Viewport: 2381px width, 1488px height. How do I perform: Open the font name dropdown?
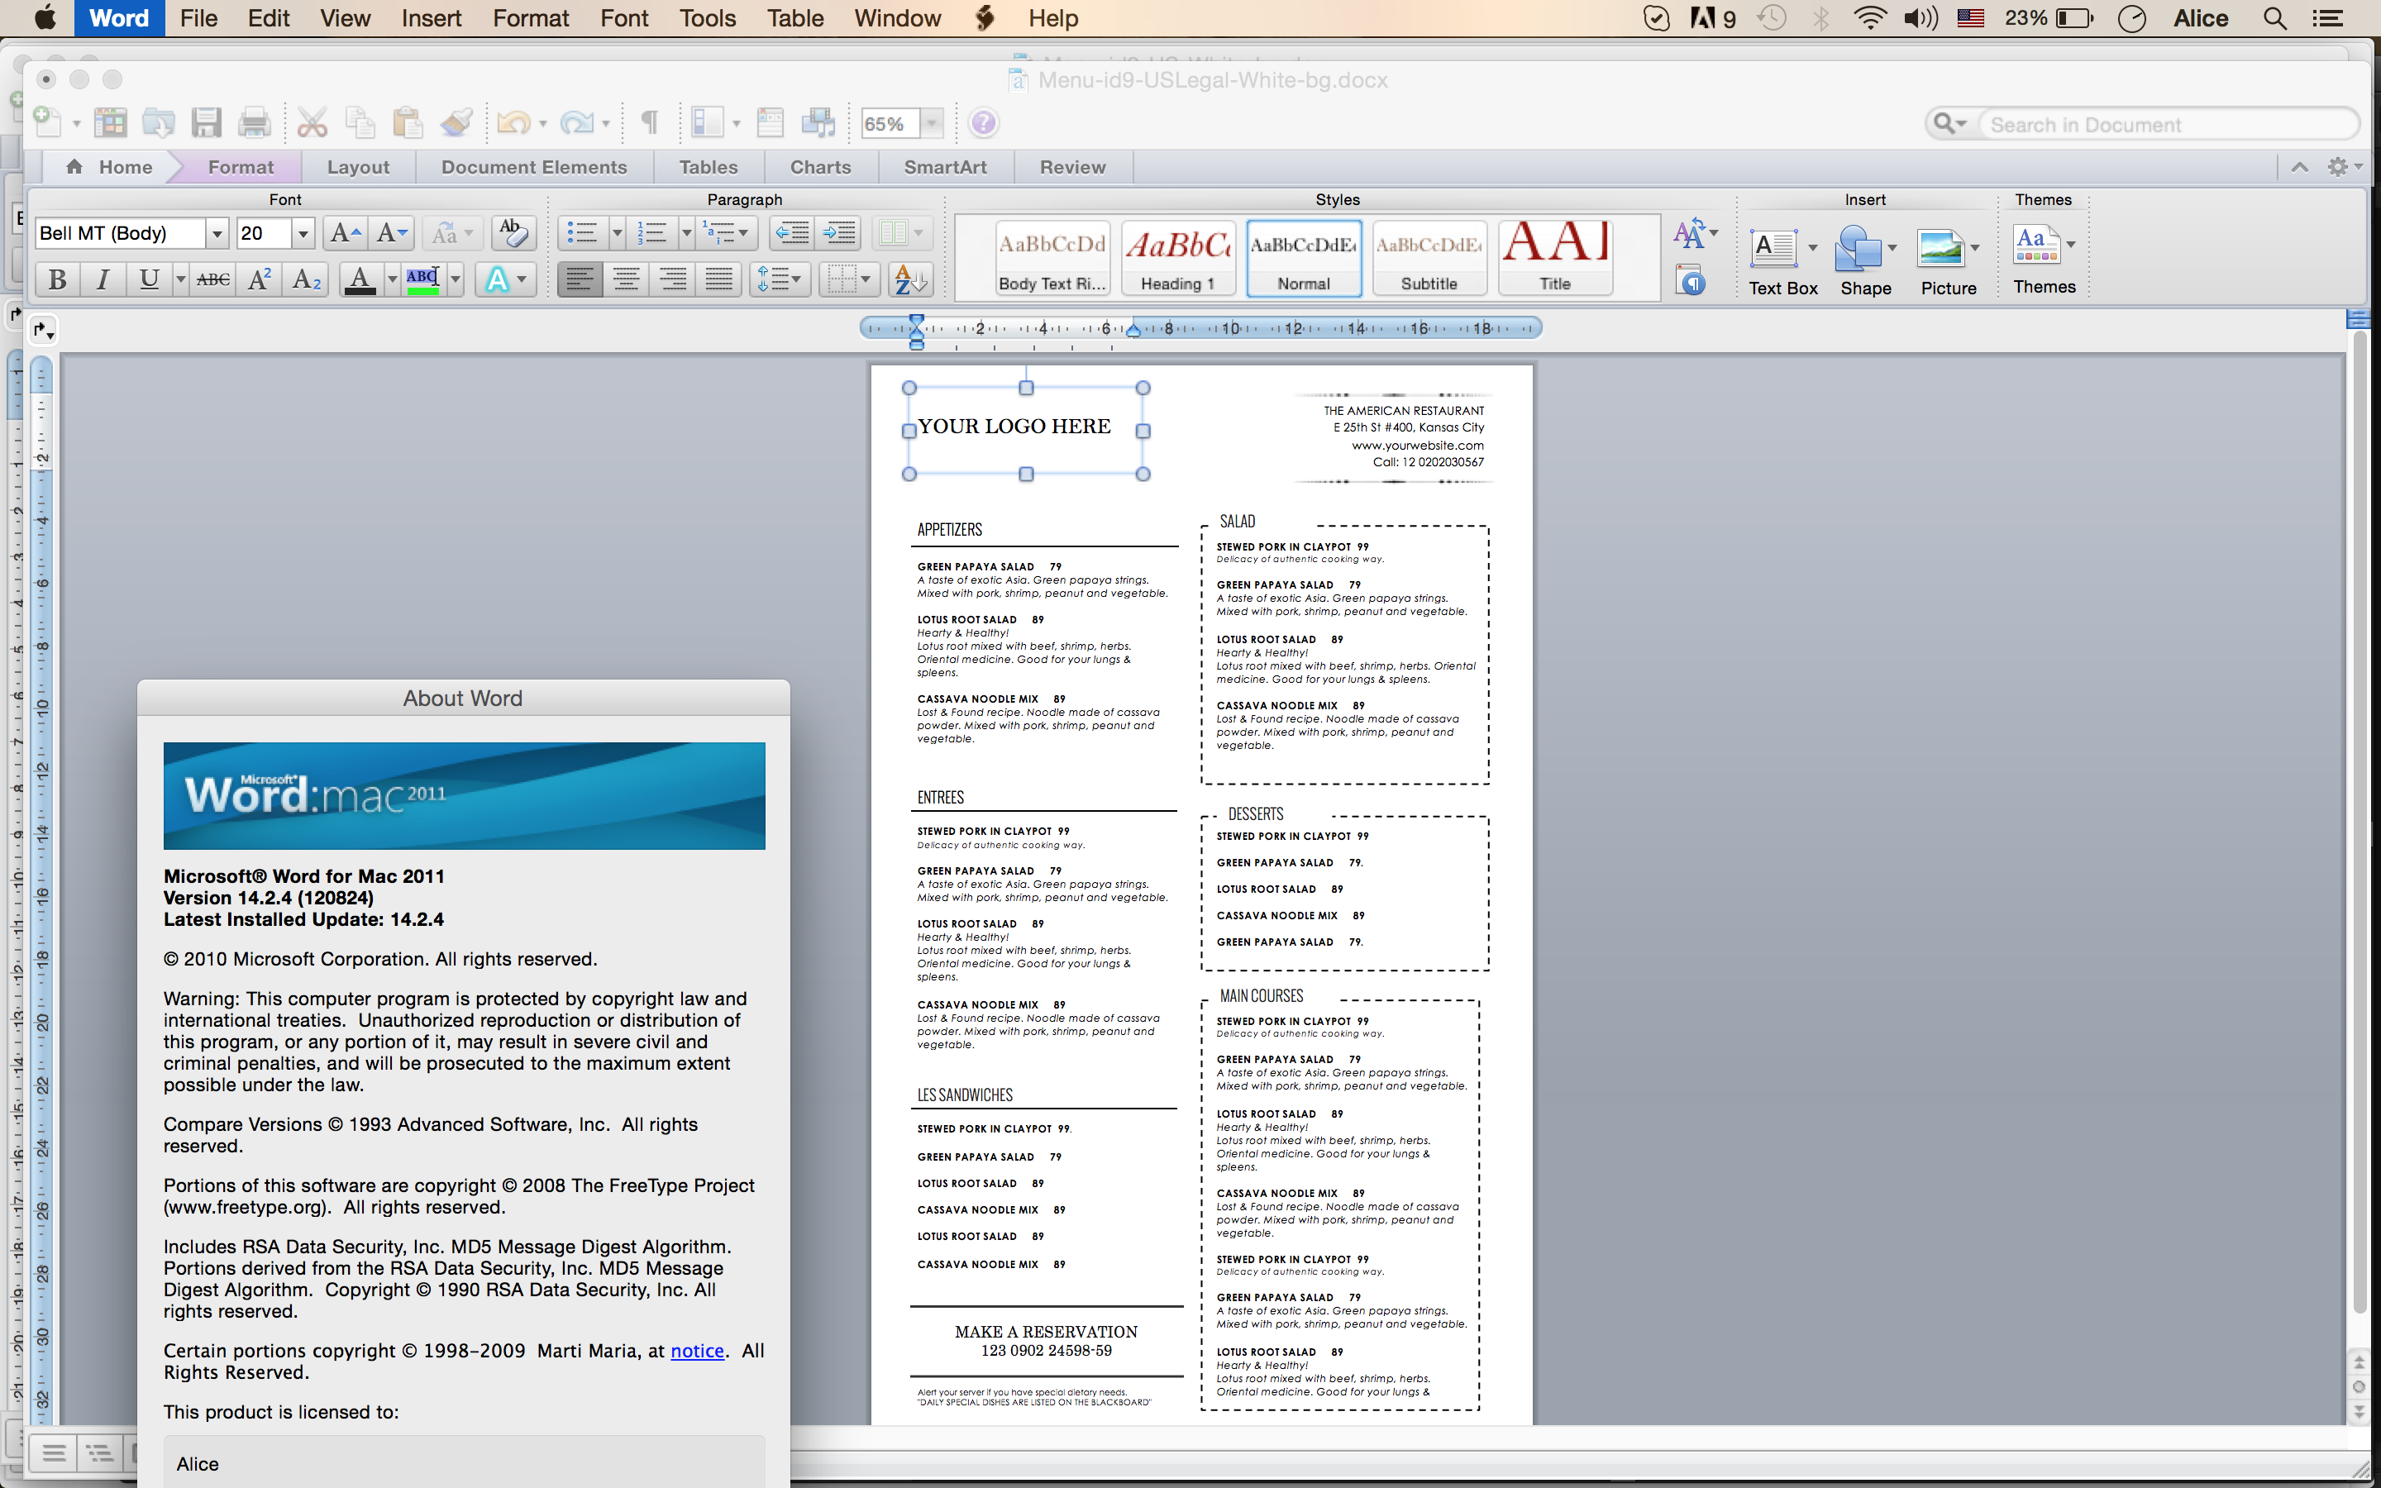click(x=218, y=232)
